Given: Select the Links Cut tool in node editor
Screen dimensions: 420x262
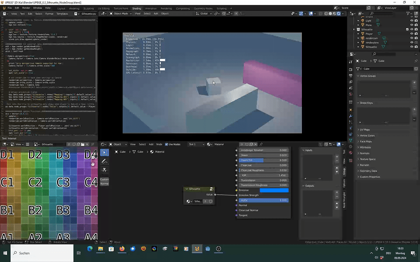Looking at the screenshot, I should [105, 170].
